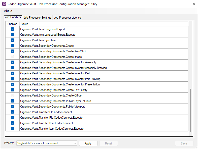This screenshot has height=149, width=198.
Task: Apply the selected preset
Action: point(88,143)
